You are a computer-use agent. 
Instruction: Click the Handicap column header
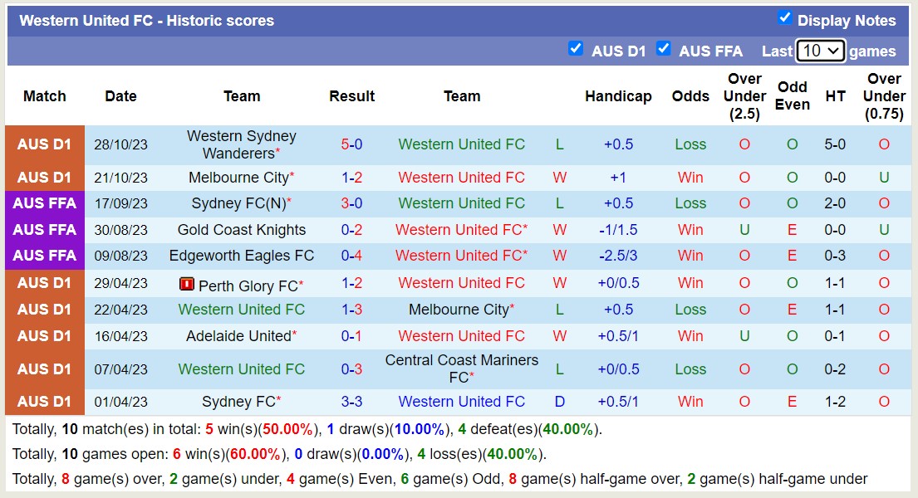click(618, 96)
